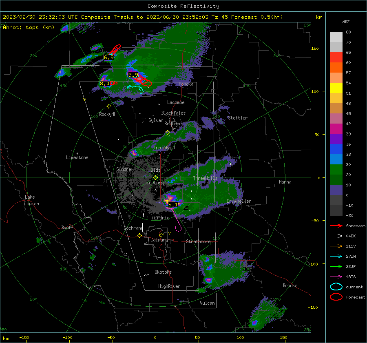Viewport: 367px width, 343px height.
Task: Select the 6.9 storm top label
Action: click(108, 58)
